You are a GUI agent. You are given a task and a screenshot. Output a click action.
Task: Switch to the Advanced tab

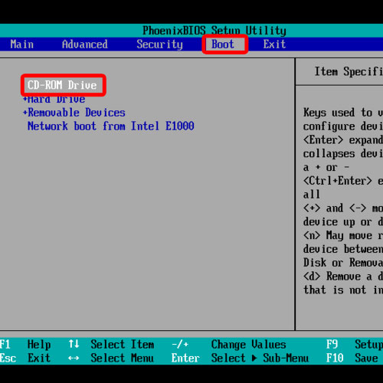pos(85,44)
